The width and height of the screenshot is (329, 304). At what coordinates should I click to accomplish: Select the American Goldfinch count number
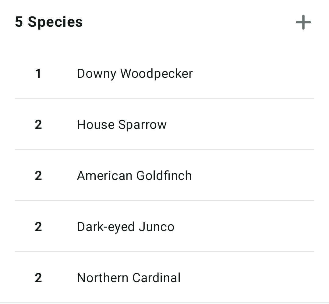(38, 176)
